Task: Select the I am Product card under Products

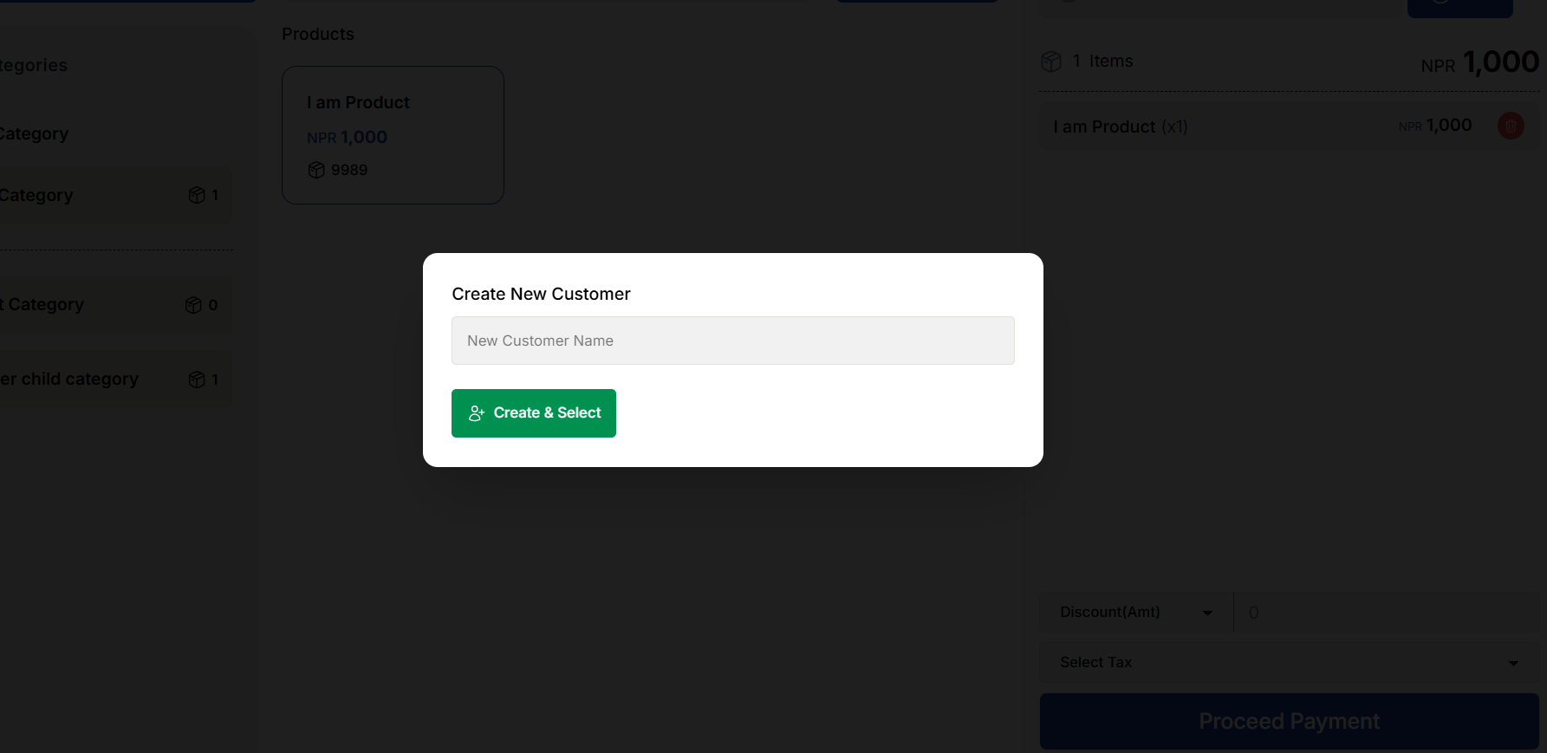Action: (392, 134)
